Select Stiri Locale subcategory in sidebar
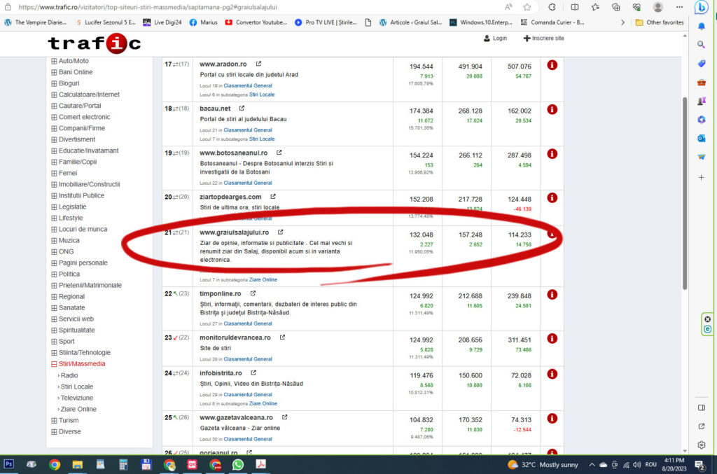717x474 pixels. coord(76,386)
